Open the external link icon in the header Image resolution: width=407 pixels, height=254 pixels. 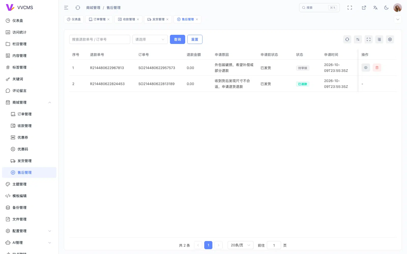364,8
